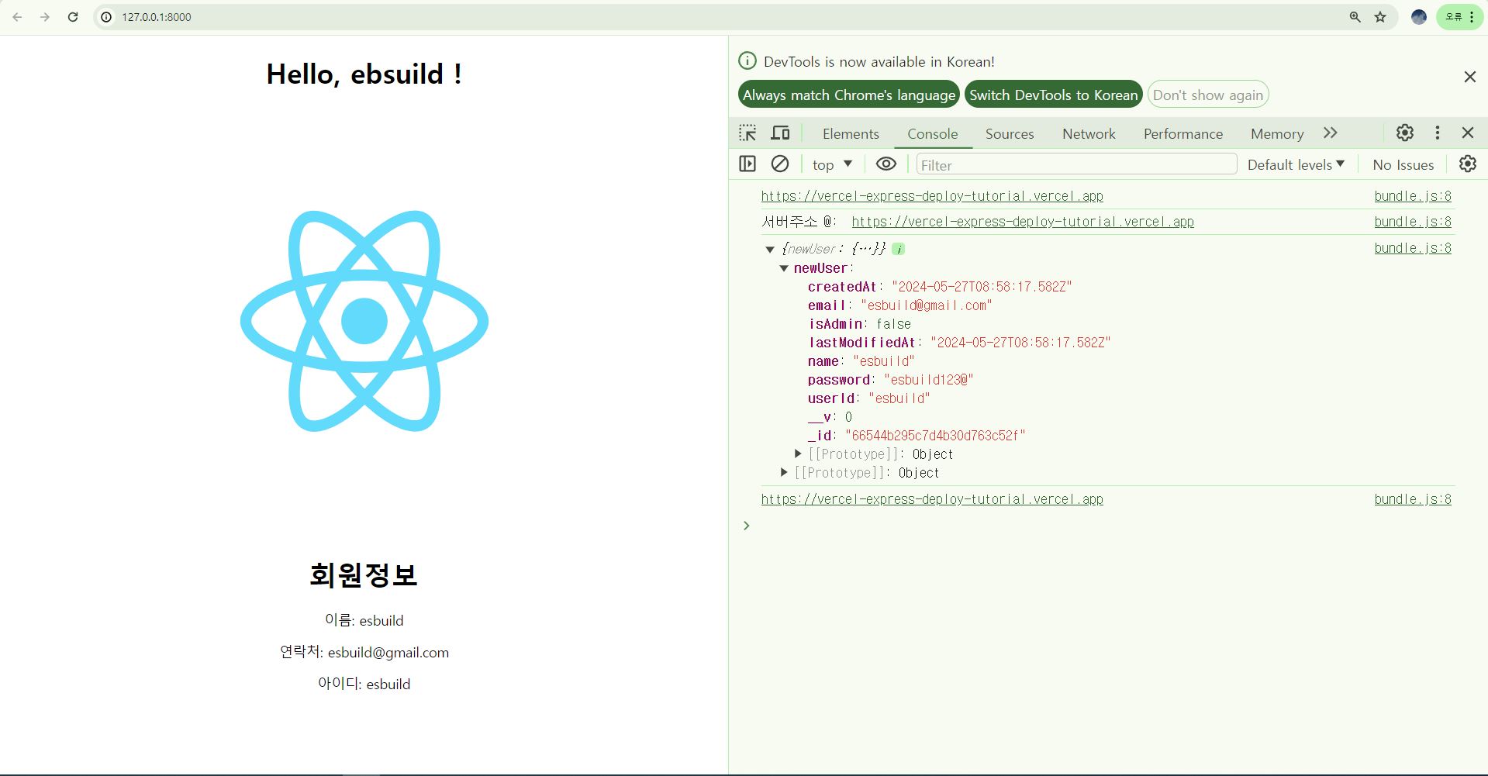The image size is (1488, 776).
Task: Click Switch DevTools to Korean
Action: pyautogui.click(x=1053, y=95)
